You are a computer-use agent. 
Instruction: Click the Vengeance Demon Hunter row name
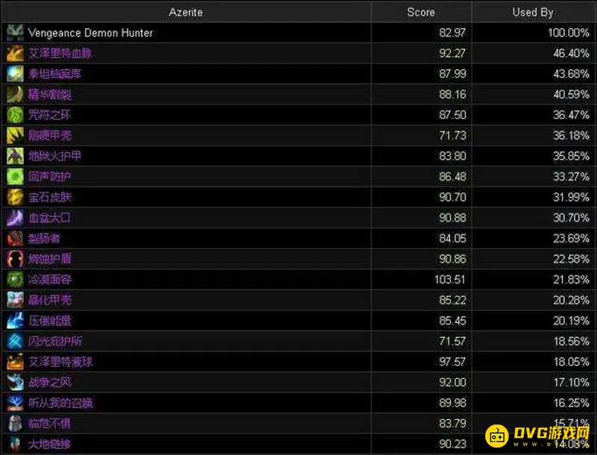(90, 33)
